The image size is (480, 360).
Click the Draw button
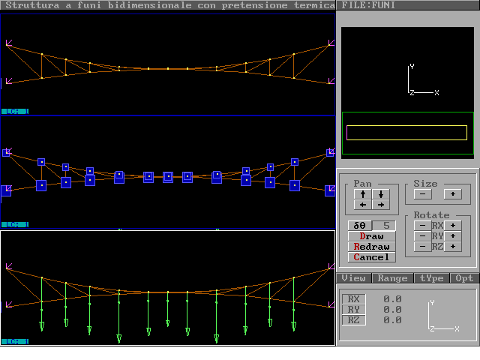(x=371, y=236)
